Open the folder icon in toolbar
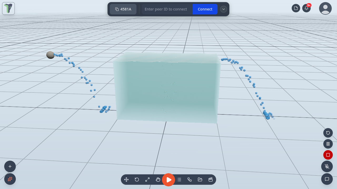The height and width of the screenshot is (189, 337). [x=200, y=180]
